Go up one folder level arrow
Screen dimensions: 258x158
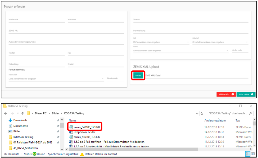click(x=23, y=113)
